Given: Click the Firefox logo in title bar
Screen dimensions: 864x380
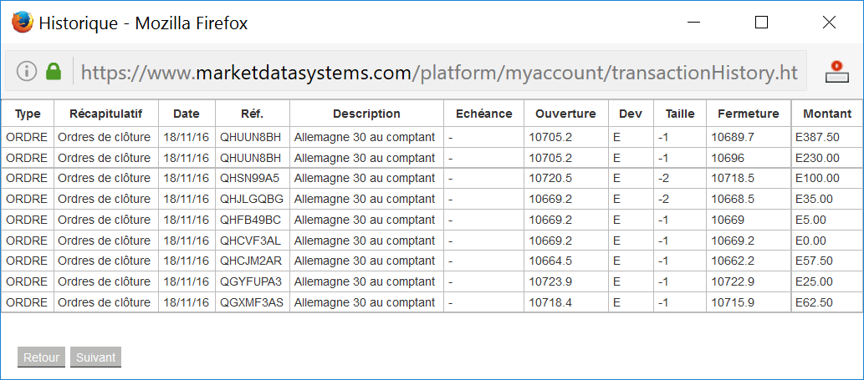Looking at the screenshot, I should pyautogui.click(x=23, y=22).
